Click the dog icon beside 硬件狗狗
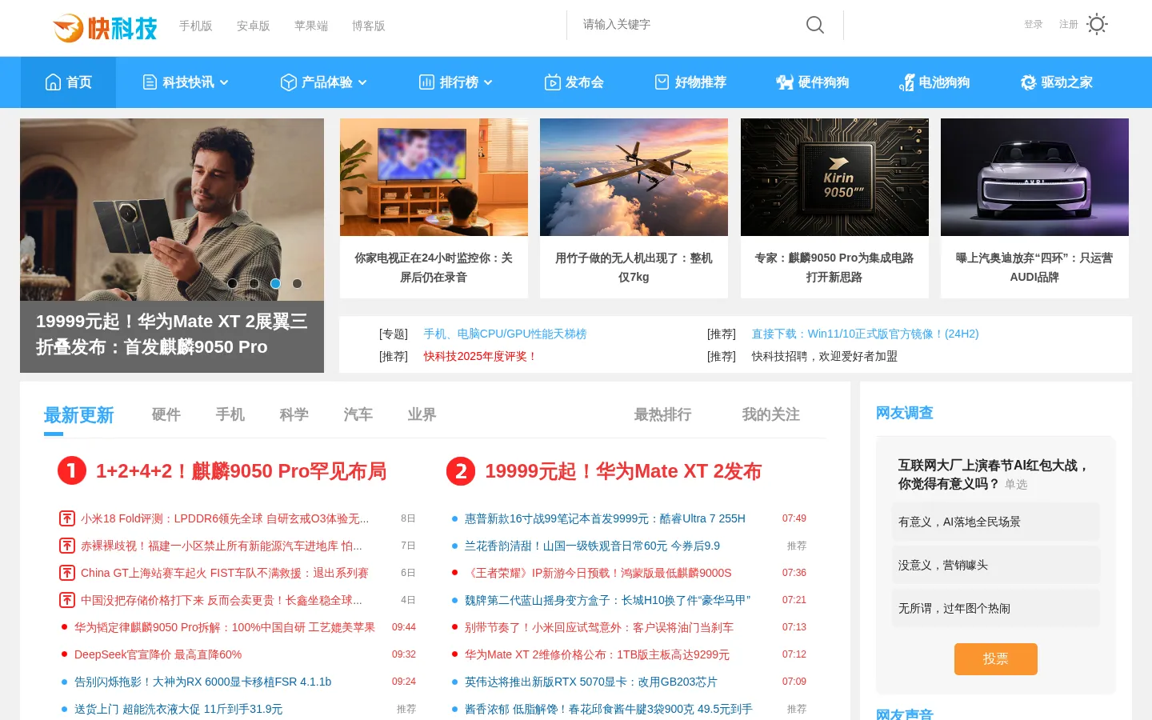Viewport: 1152px width, 720px height. (x=785, y=82)
